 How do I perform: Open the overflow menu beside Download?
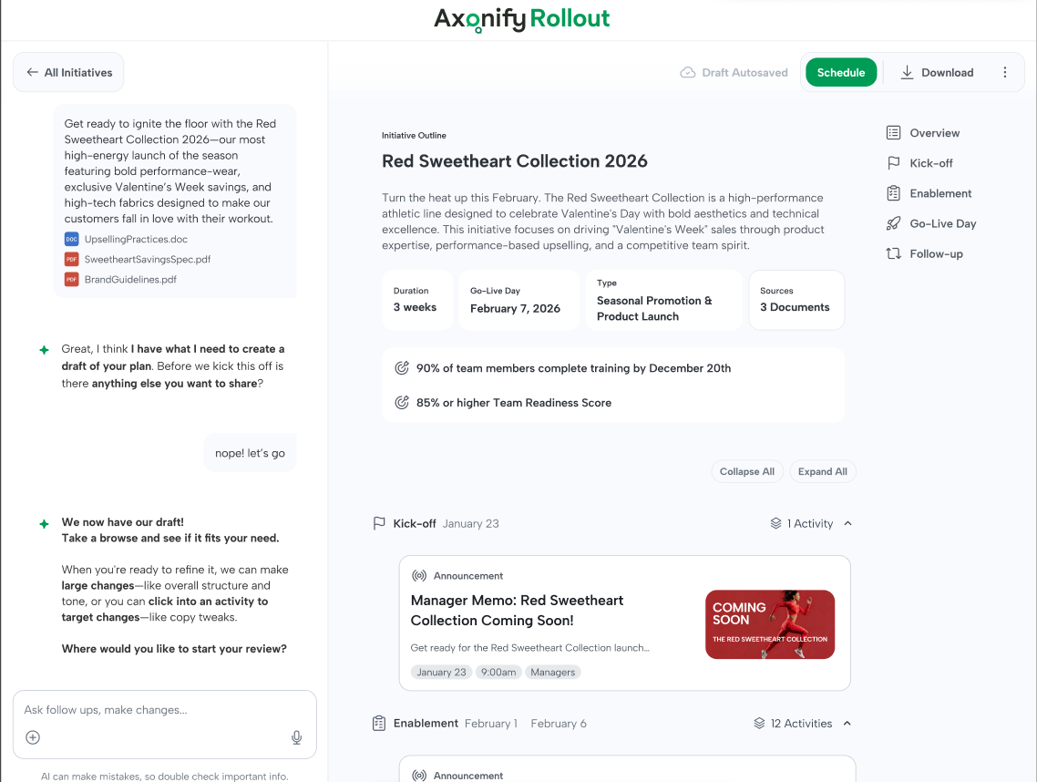(1007, 72)
